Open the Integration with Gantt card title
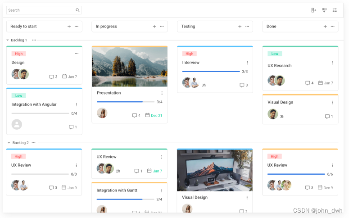The height and width of the screenshot is (218, 349). point(117,191)
